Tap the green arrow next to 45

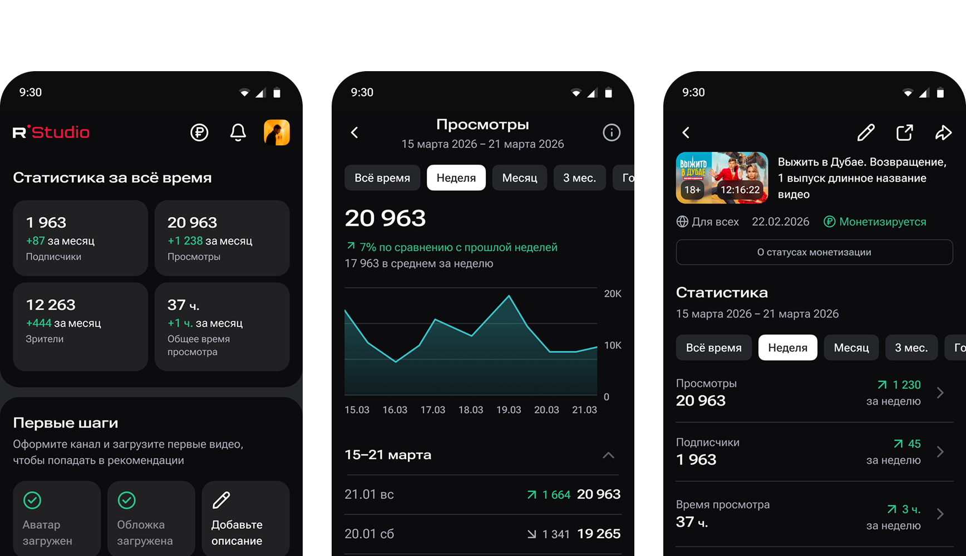pos(898,444)
